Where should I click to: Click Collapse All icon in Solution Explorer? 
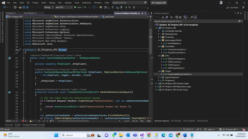(x=177, y=17)
